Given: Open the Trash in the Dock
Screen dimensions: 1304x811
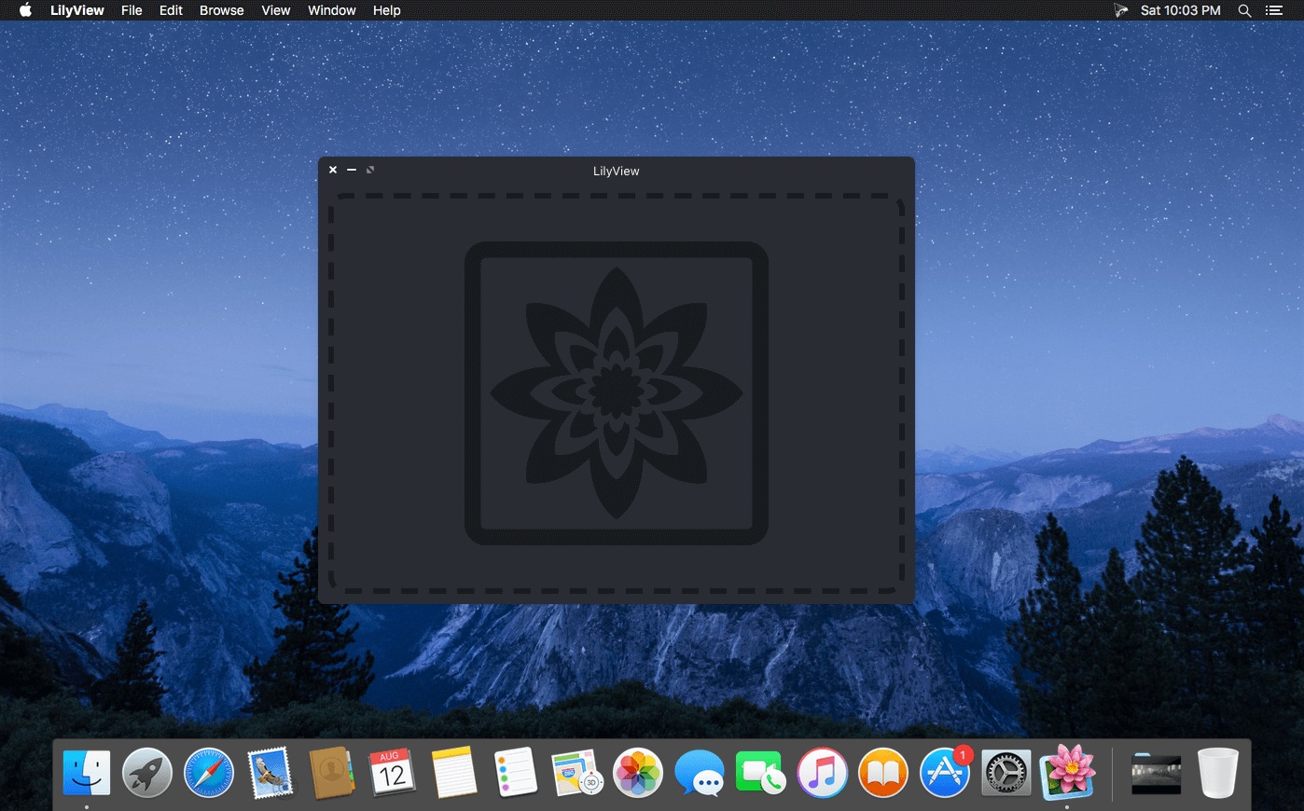Looking at the screenshot, I should click(x=1217, y=774).
